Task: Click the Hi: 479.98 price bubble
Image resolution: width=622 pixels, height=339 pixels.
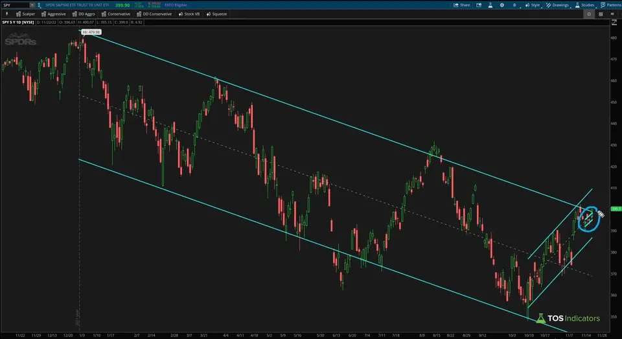Action: click(x=91, y=32)
